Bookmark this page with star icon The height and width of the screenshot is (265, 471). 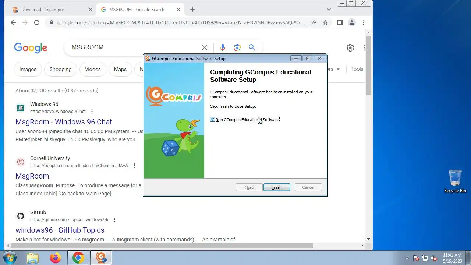click(x=325, y=22)
